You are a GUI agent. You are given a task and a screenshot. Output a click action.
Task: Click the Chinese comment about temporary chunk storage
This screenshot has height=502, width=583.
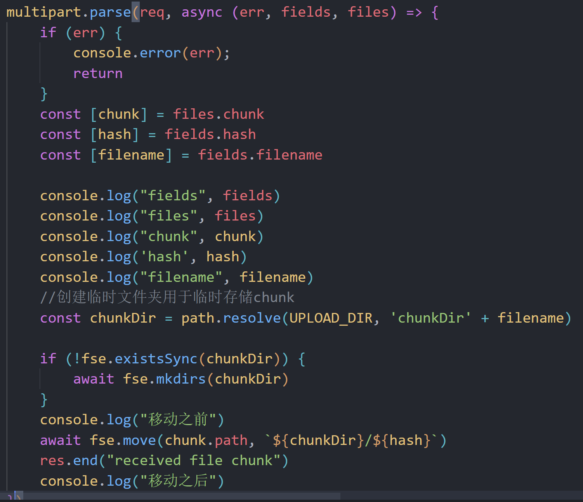(167, 297)
